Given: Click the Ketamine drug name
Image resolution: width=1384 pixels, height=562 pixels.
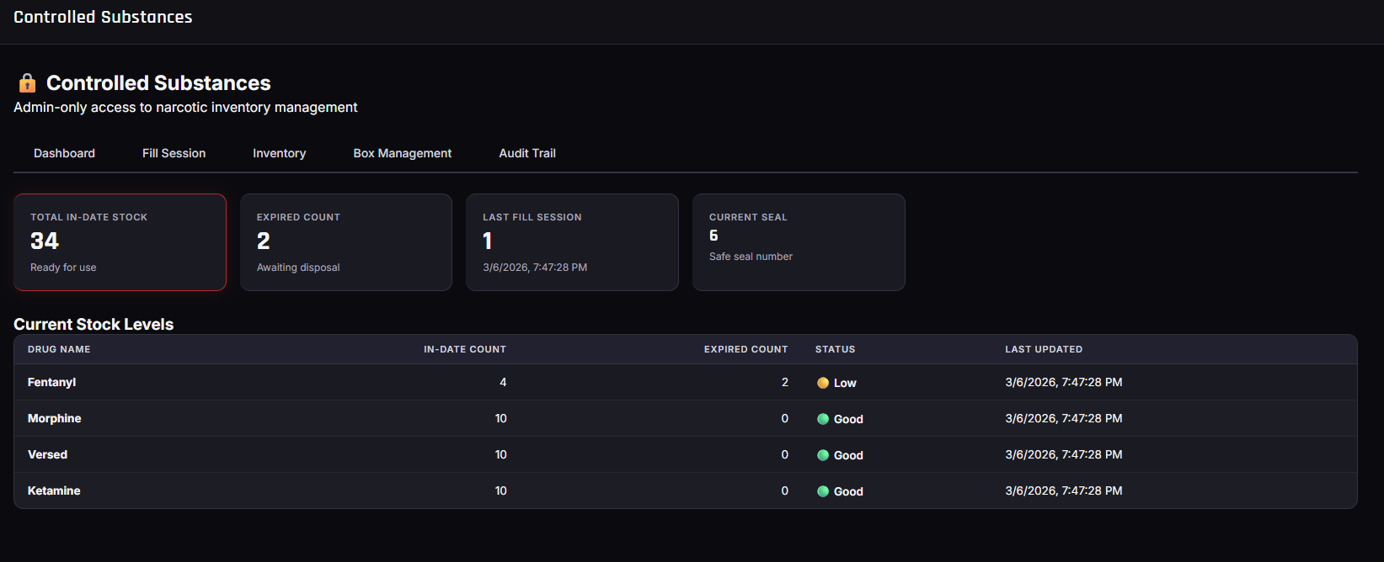Looking at the screenshot, I should coord(54,490).
